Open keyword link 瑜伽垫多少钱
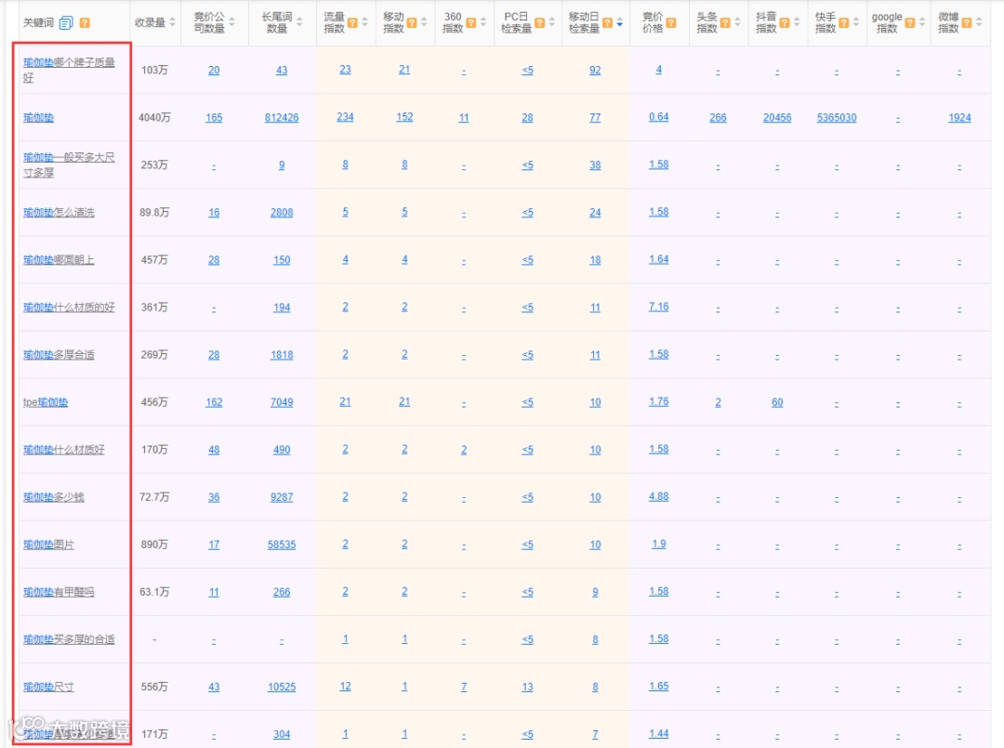 pyautogui.click(x=54, y=497)
